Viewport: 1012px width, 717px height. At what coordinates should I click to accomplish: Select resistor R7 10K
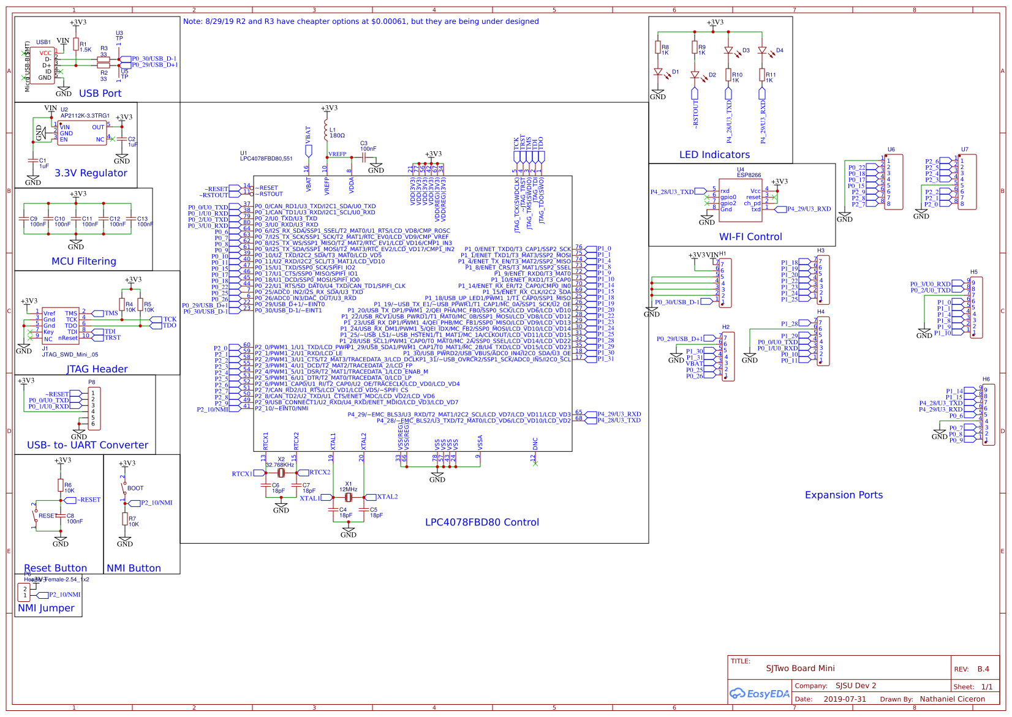pos(125,519)
